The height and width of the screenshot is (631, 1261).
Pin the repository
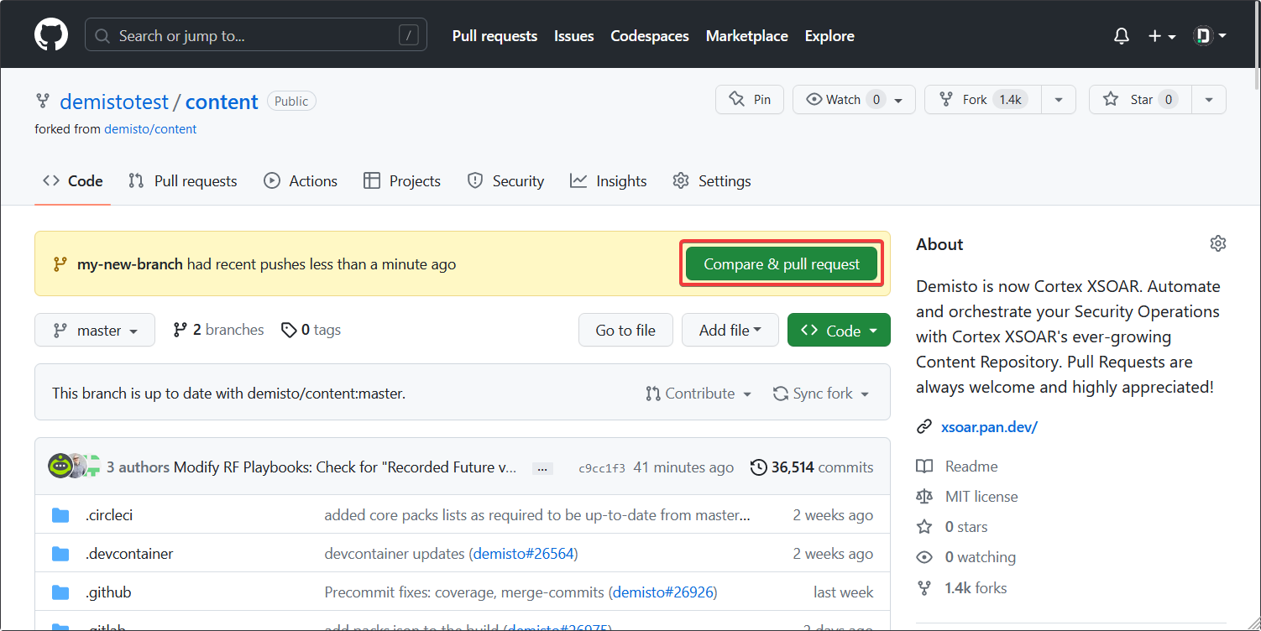coord(750,100)
